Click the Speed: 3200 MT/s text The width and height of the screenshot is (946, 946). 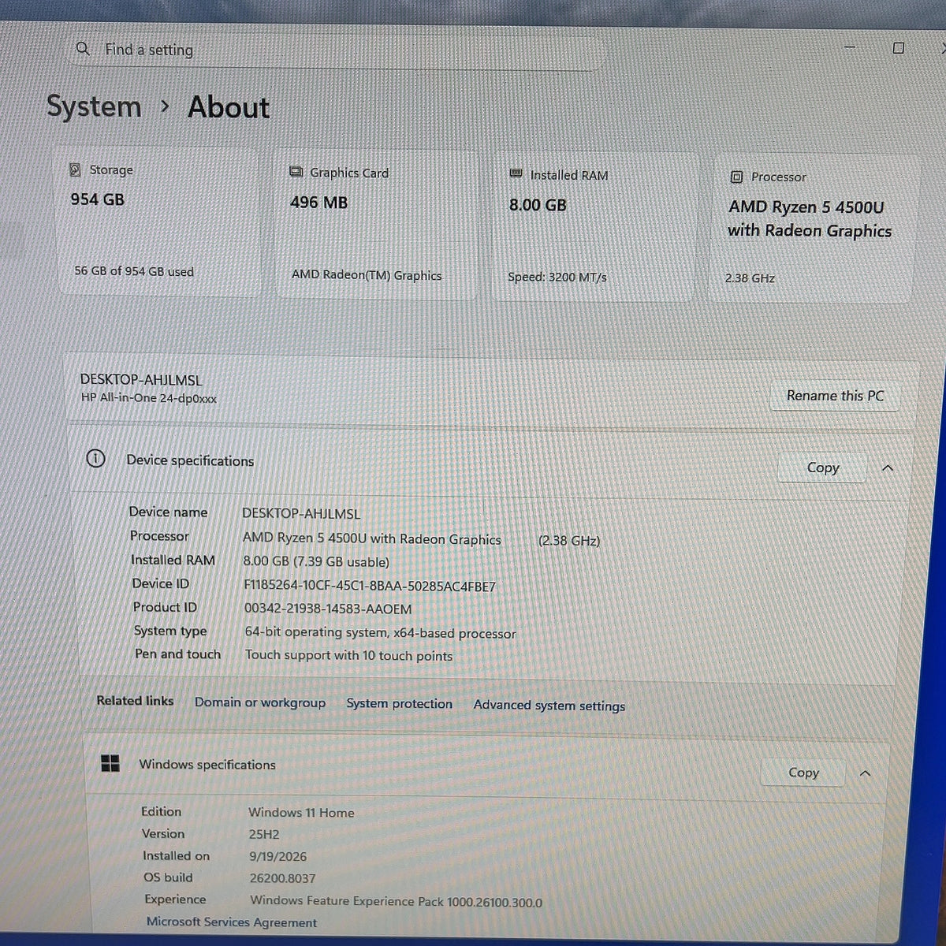click(557, 277)
